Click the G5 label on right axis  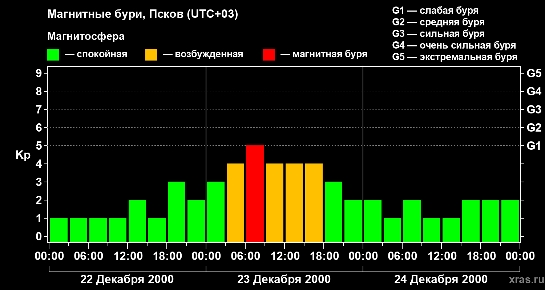[534, 73]
